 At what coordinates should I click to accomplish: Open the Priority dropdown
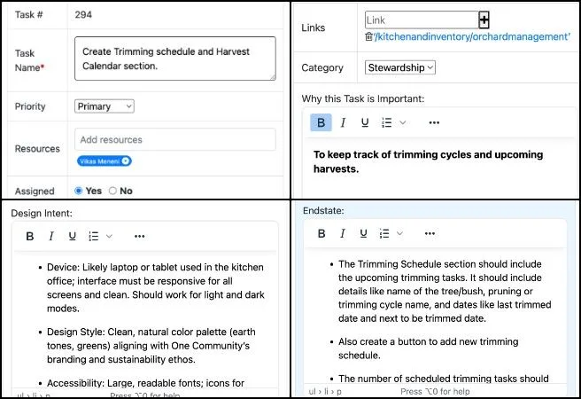coord(104,106)
